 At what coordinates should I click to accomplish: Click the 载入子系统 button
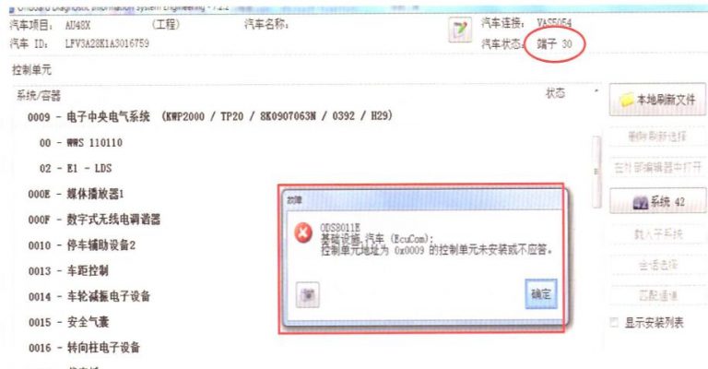coord(657,234)
